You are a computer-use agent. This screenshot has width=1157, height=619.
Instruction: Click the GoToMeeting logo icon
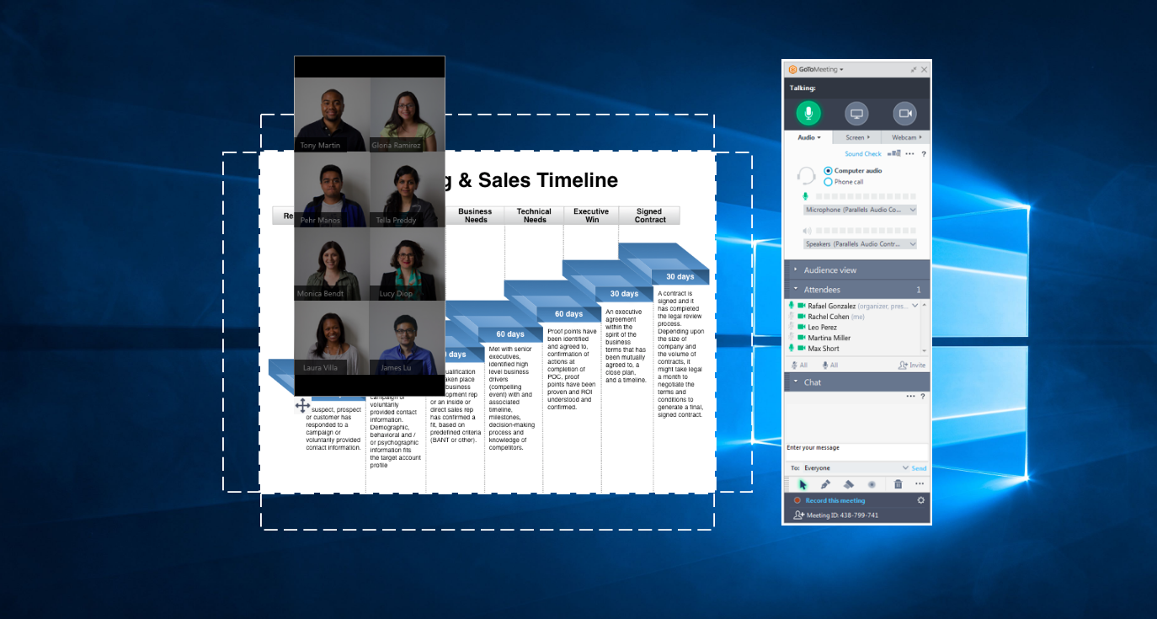[x=792, y=69]
